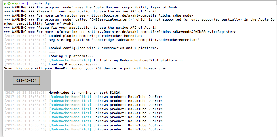The image size is (277, 137).
Task: Click 'Loaded config.json with 0 accessories' line
Action: click(103, 48)
